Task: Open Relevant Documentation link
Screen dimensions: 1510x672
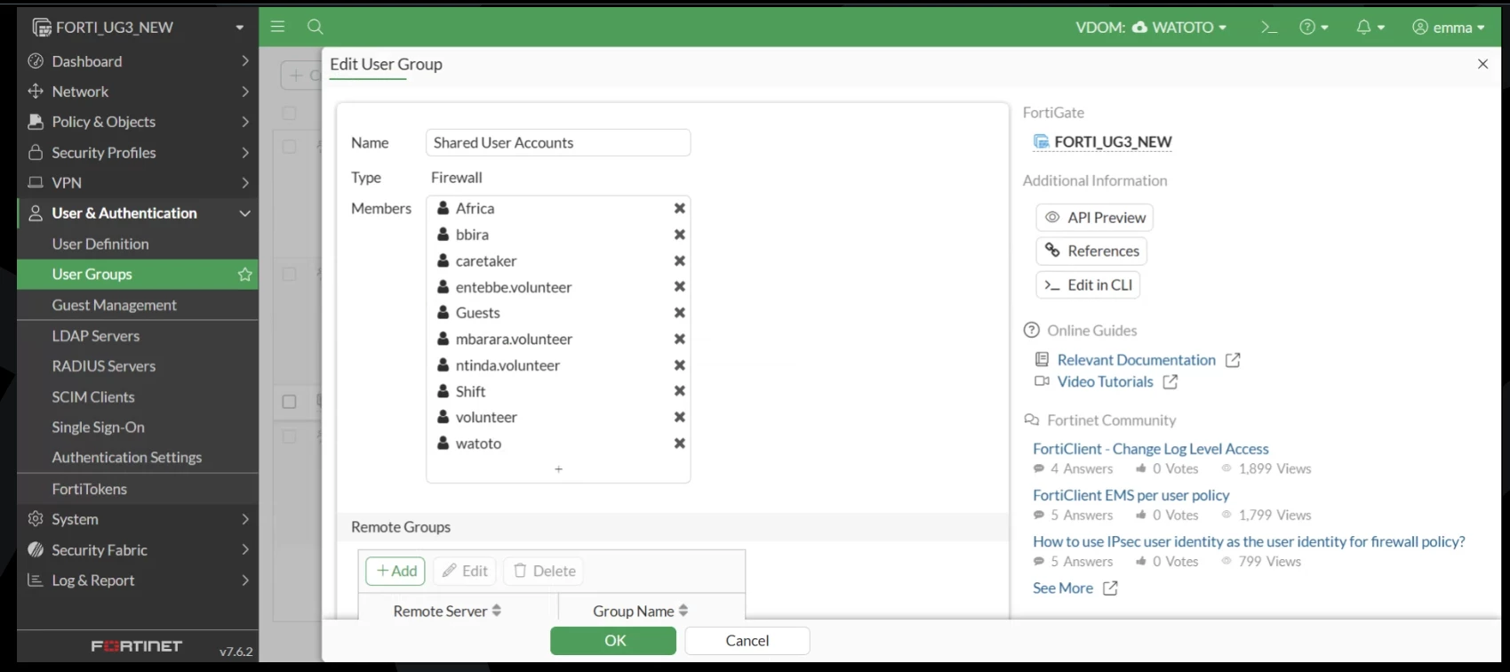Action: 1138,360
